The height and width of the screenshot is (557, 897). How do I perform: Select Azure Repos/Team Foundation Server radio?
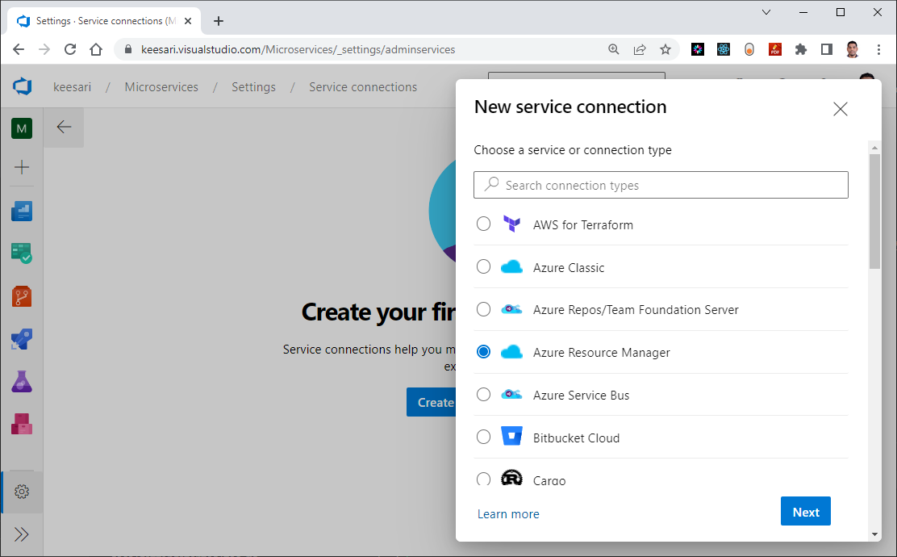point(483,309)
